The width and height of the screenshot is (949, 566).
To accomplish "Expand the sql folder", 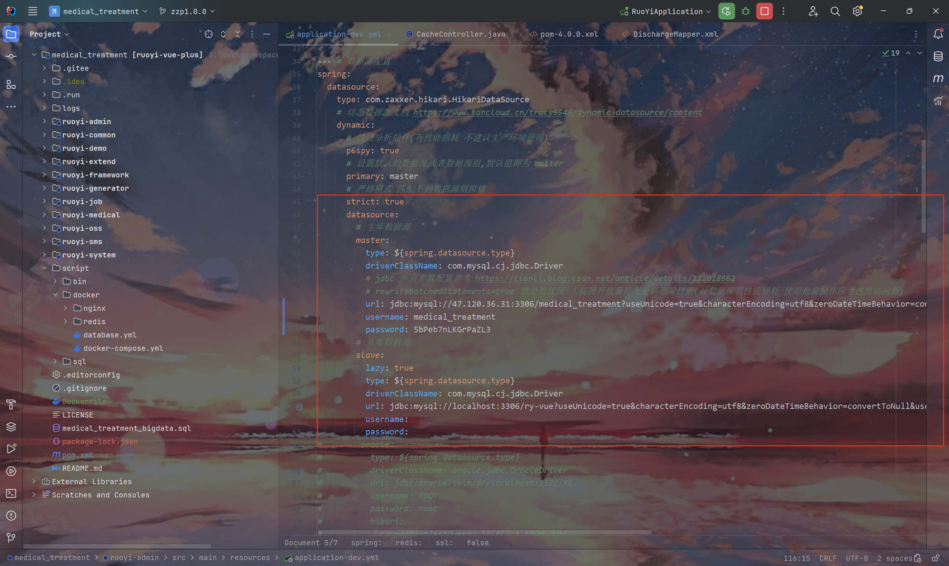I will click(55, 361).
